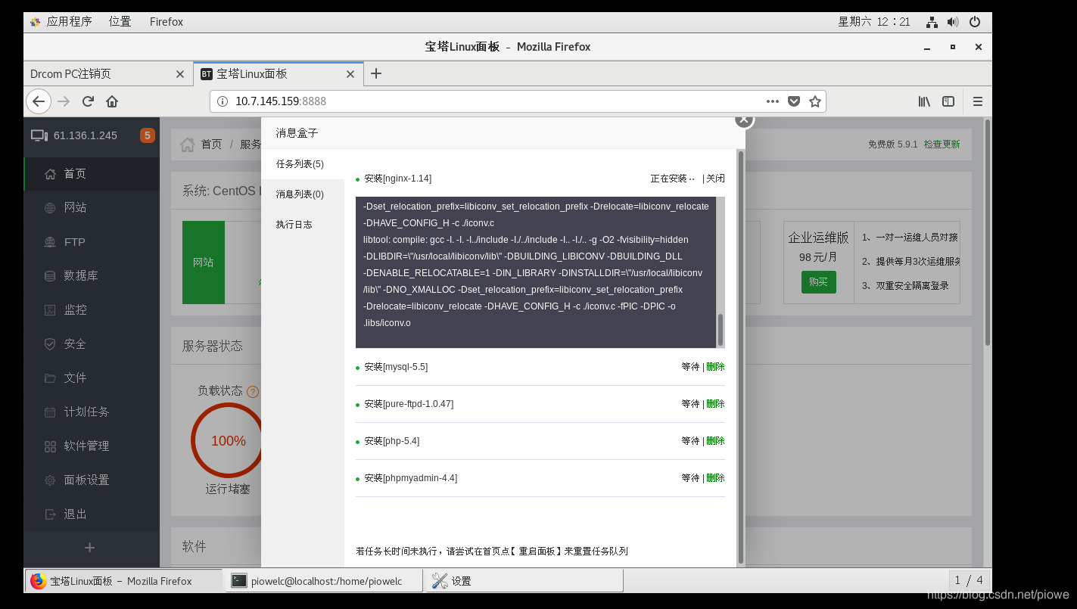Bookmark this page with star icon
The width and height of the screenshot is (1077, 609).
point(815,101)
